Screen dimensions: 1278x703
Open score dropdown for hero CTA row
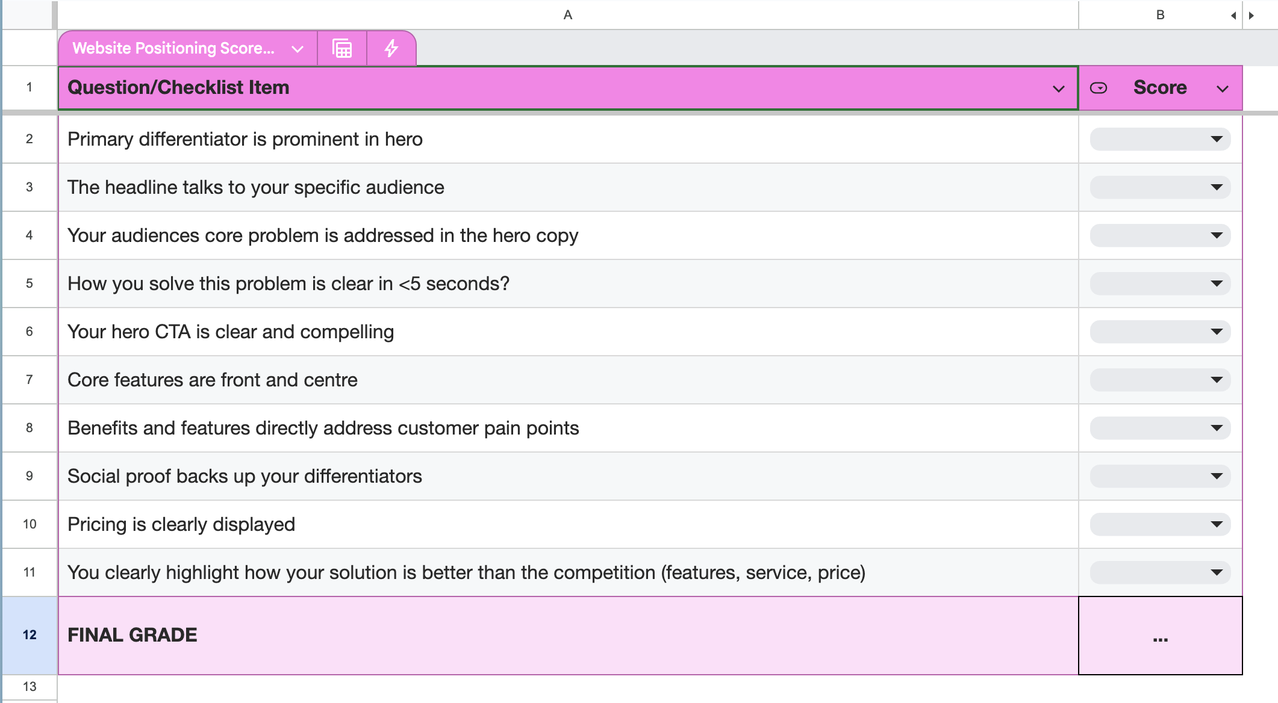(1160, 332)
